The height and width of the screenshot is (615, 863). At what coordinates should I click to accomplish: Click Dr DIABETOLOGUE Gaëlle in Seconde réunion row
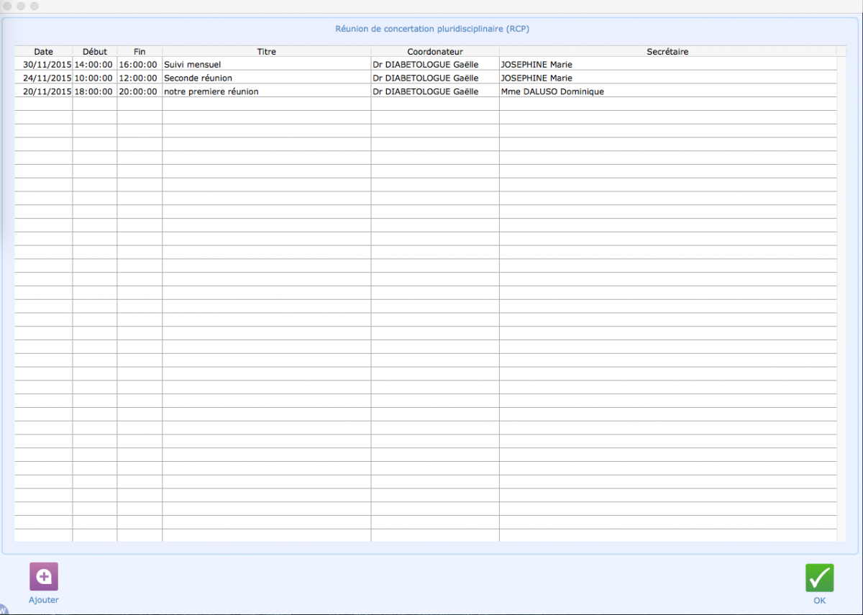(x=435, y=78)
